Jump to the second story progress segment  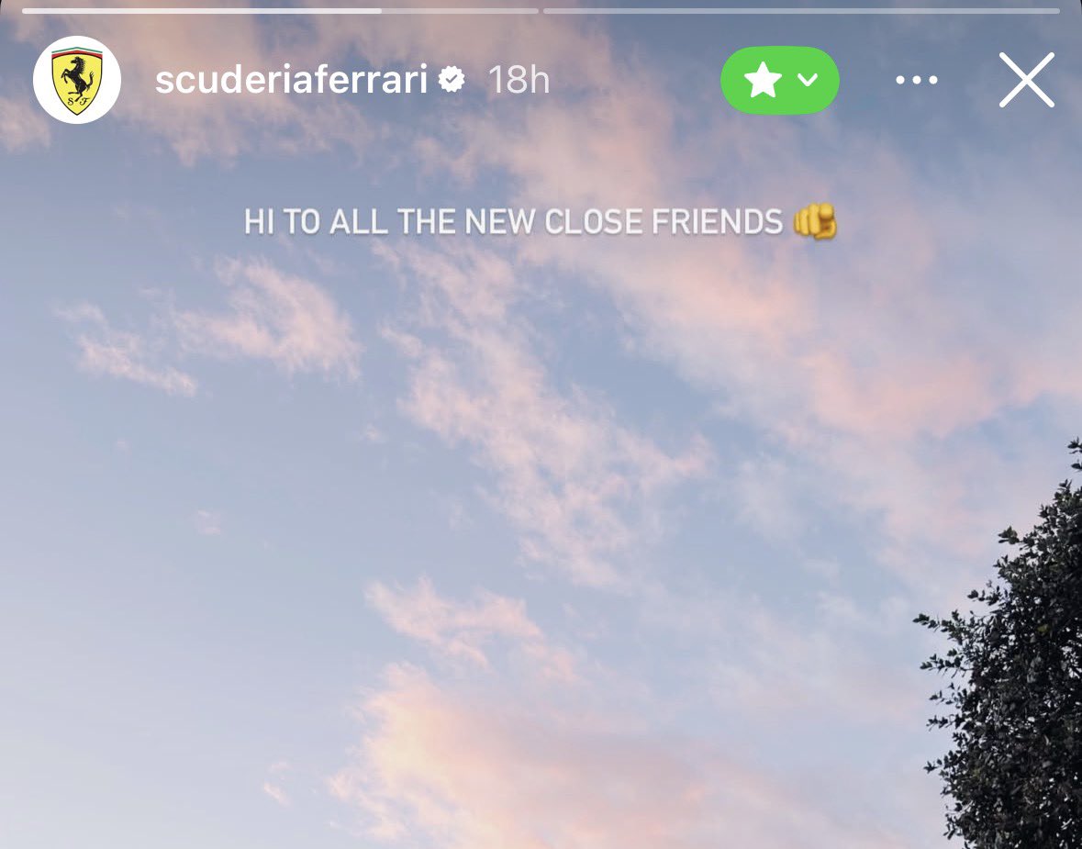(801, 11)
